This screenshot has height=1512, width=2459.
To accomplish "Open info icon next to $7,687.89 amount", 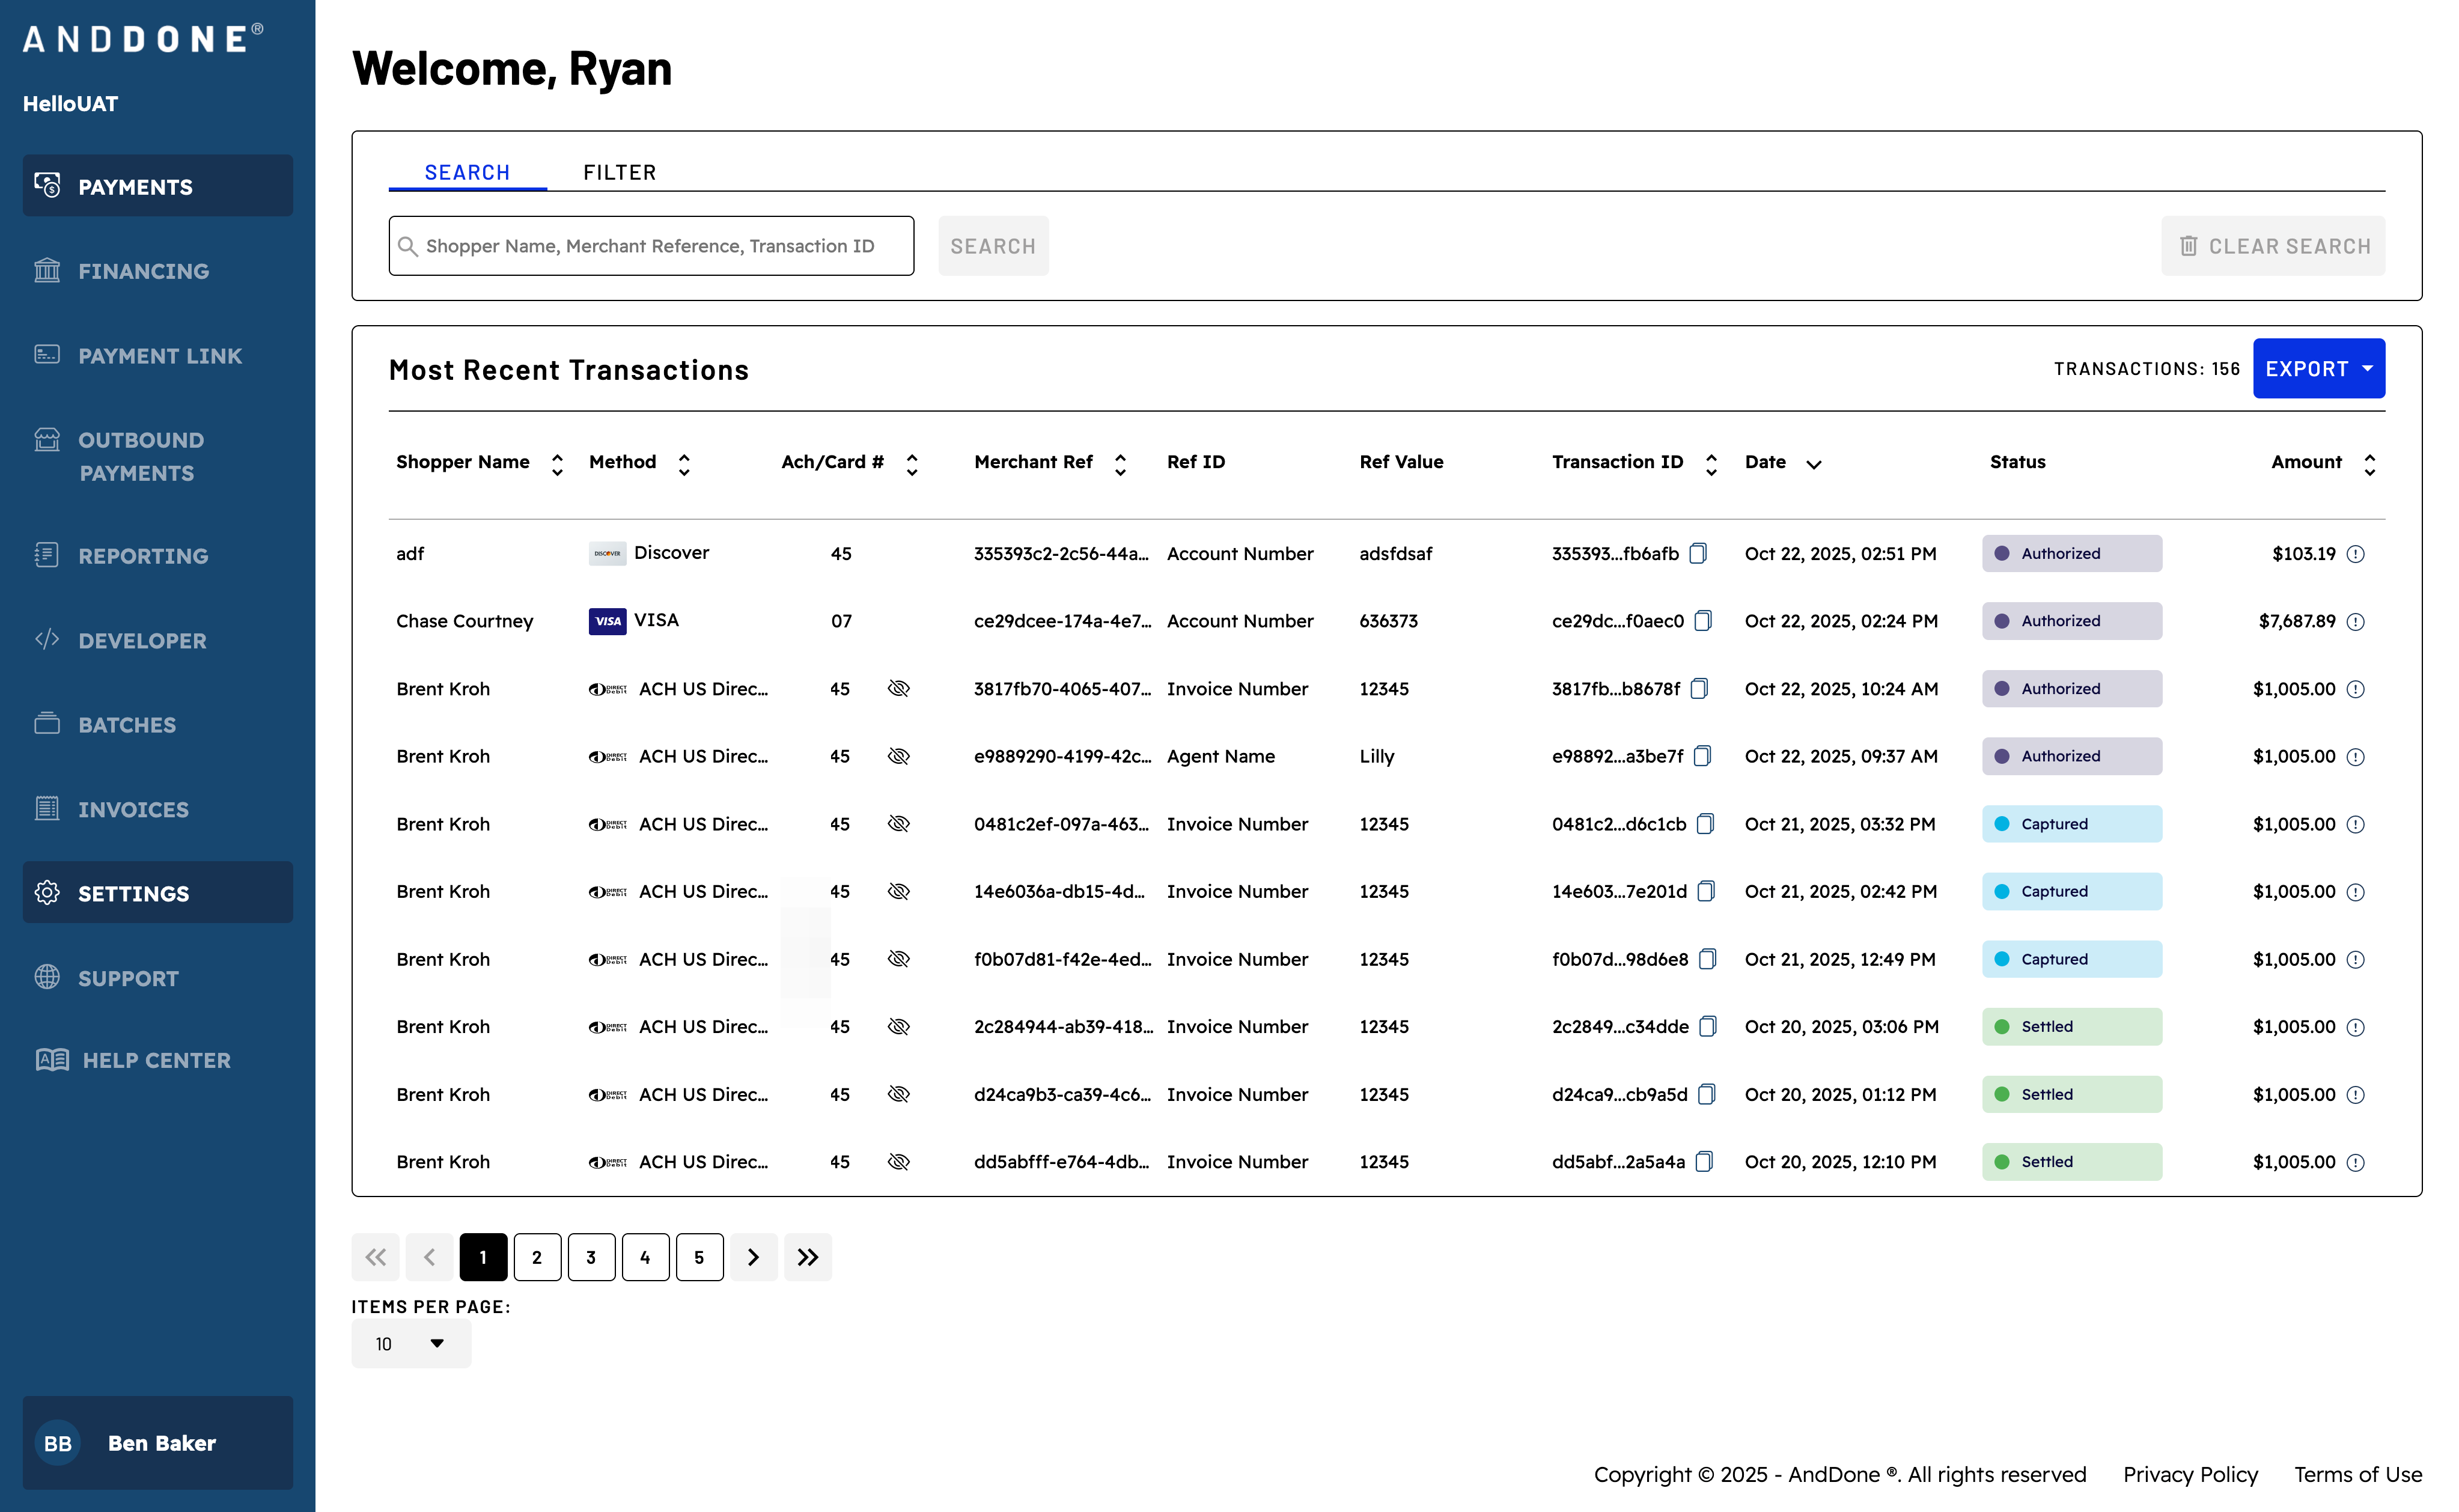I will [2355, 622].
